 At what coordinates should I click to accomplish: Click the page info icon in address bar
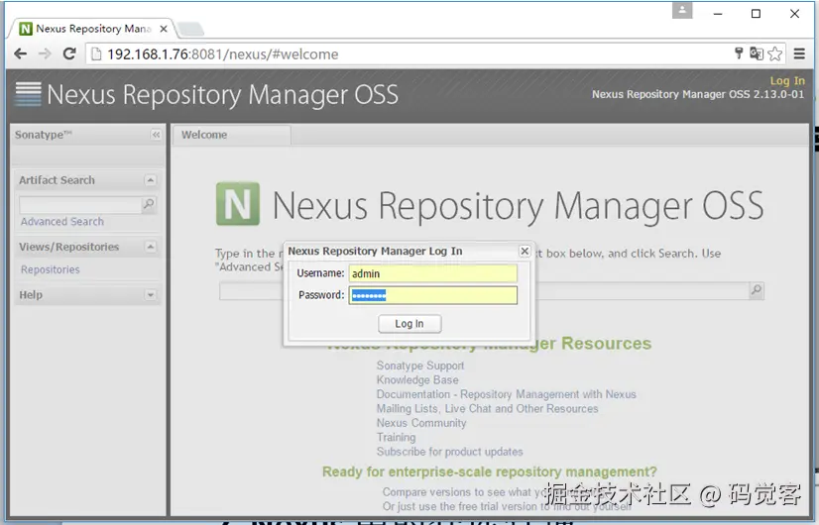[96, 53]
